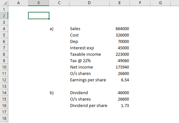Select column F header

tap(140, 3)
